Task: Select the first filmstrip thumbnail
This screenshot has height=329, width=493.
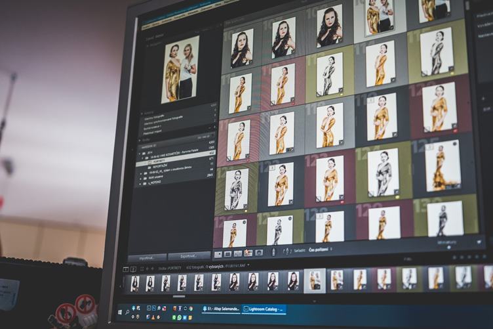Action: [135, 284]
